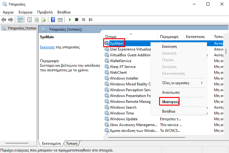Expand the Όλες οι εργασίες submenu

click(x=179, y=83)
